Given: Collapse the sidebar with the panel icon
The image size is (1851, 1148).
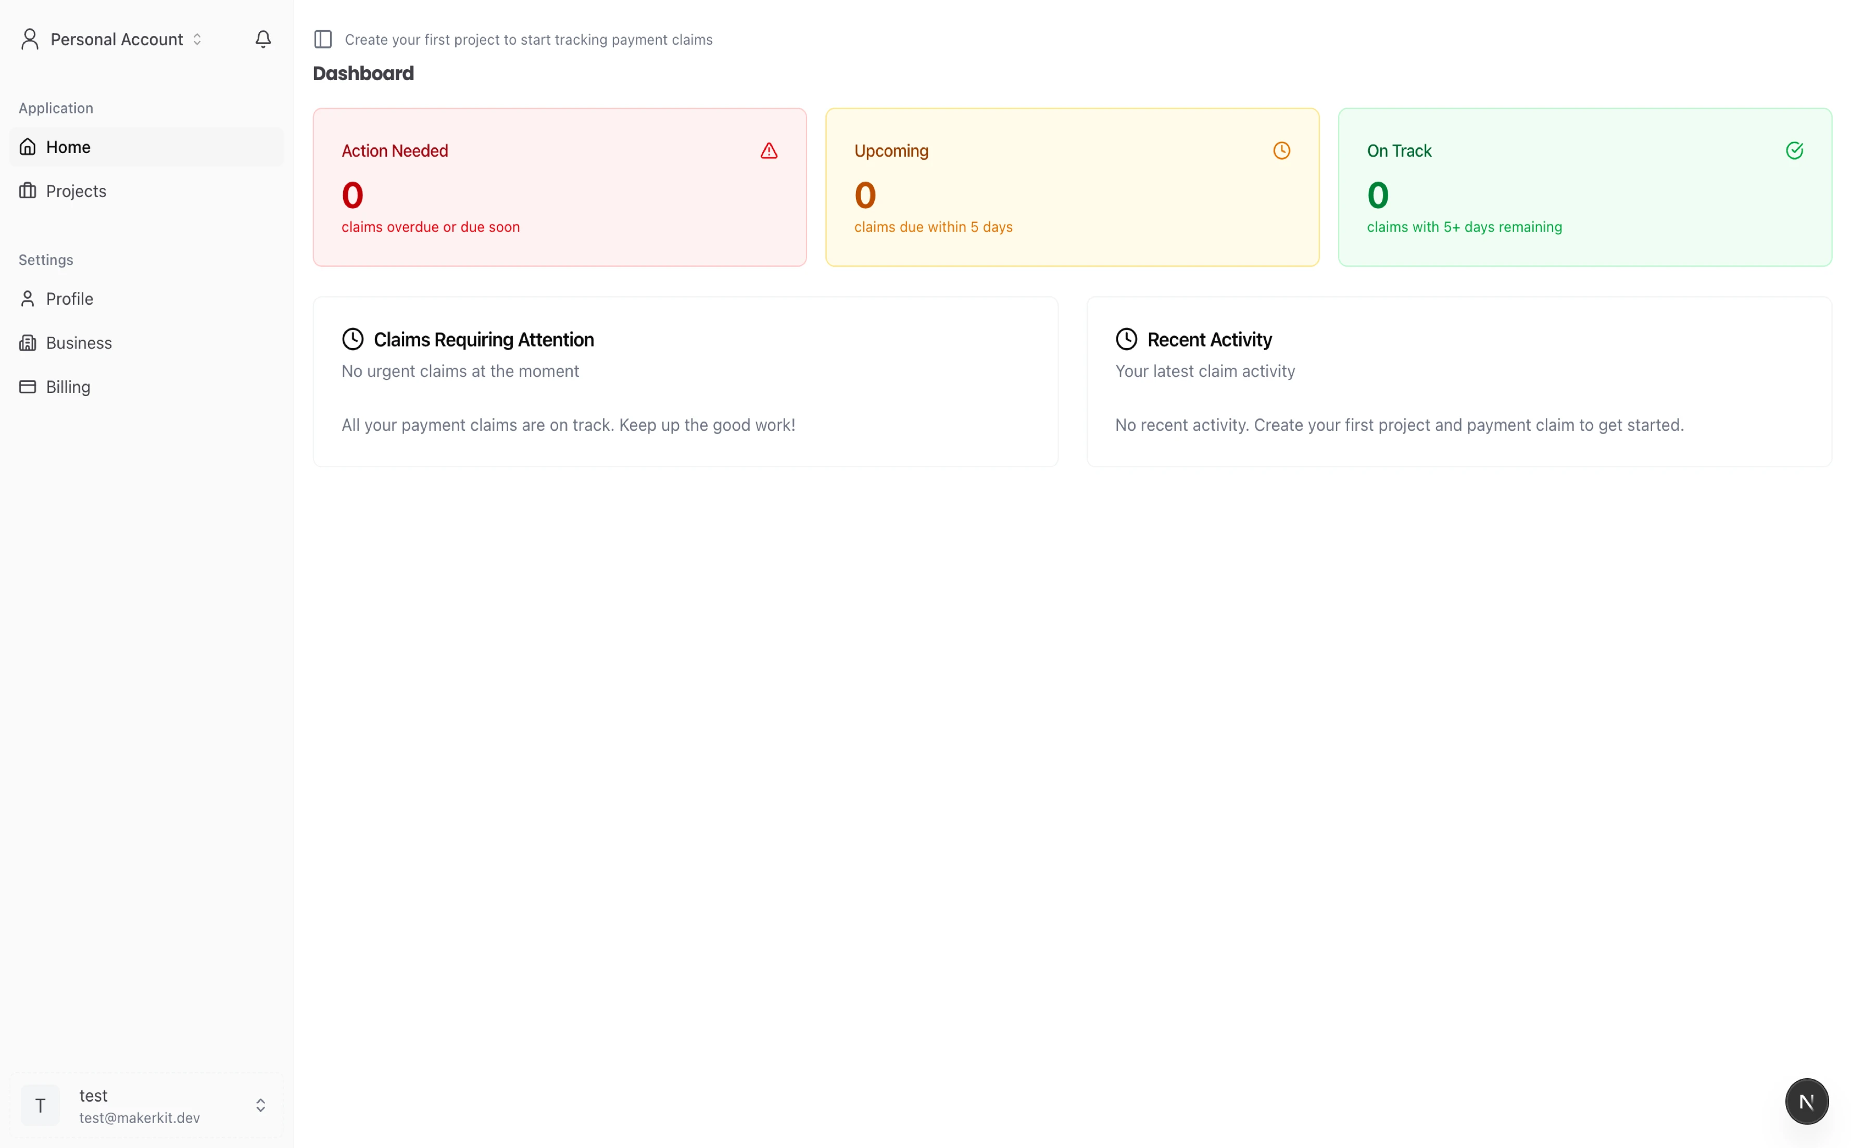Looking at the screenshot, I should 323,39.
